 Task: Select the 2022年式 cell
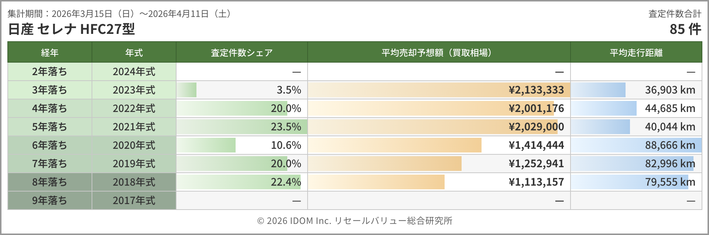pyautogui.click(x=134, y=108)
